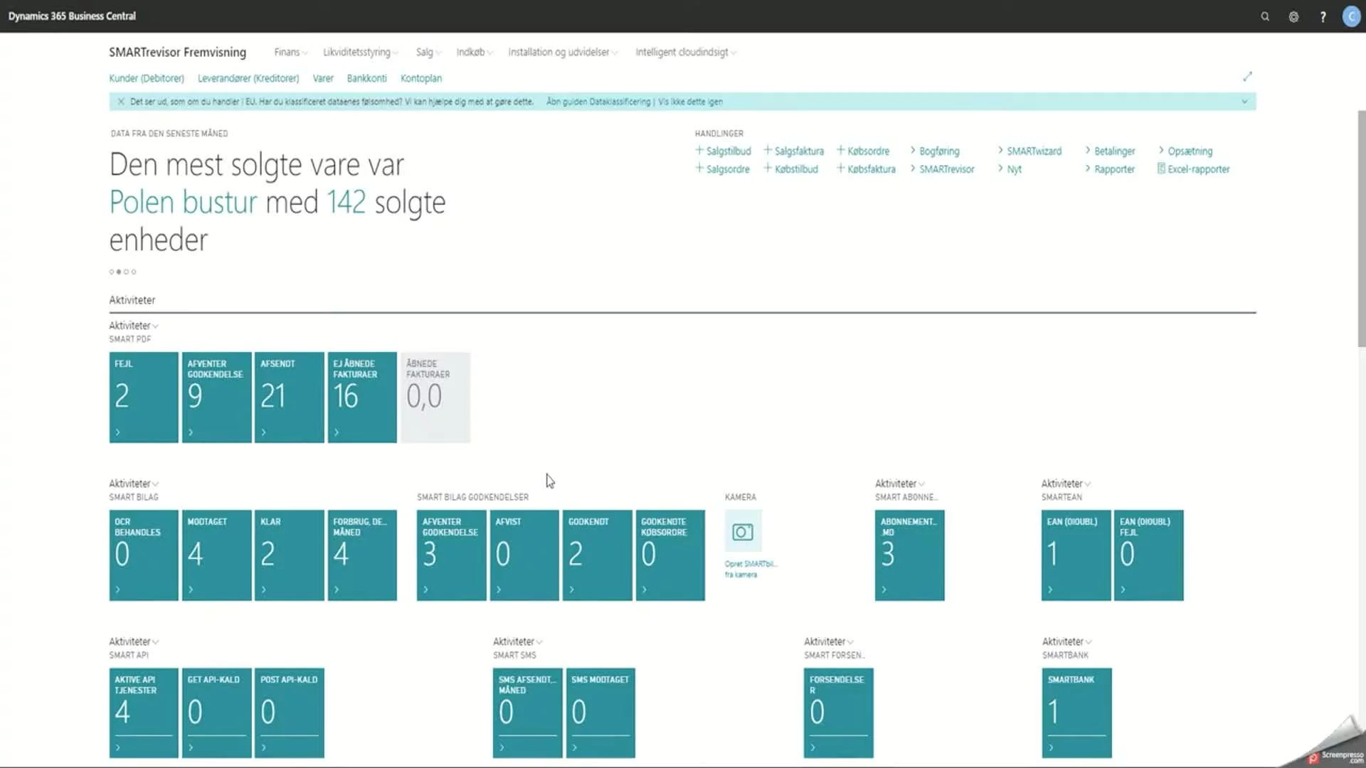Viewport: 1366px width, 768px height.
Task: Open Aktiviteter dropdown above SMART SMS
Action: [517, 641]
